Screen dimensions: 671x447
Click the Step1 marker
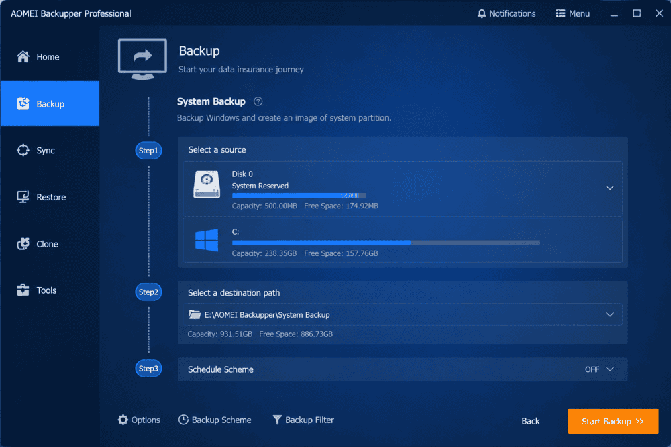click(x=148, y=150)
